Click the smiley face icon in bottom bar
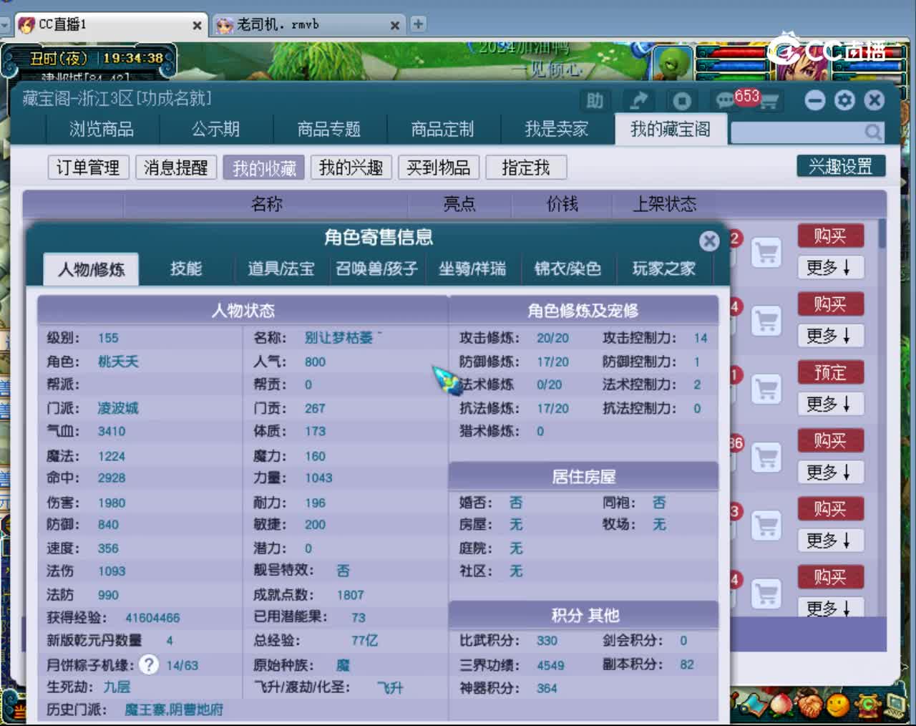 (x=838, y=706)
